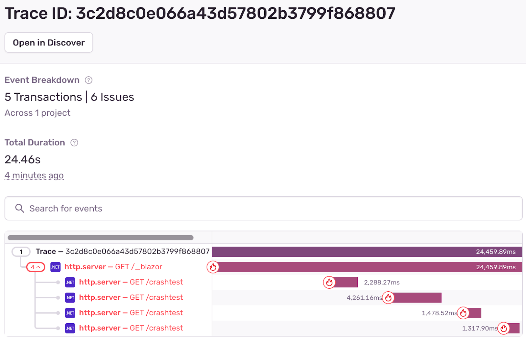This screenshot has width=526, height=342.
Task: Click the fire icon on the 1,317.90ms span
Action: click(504, 328)
